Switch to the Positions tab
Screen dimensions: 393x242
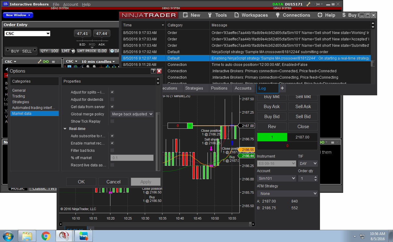pos(219,88)
